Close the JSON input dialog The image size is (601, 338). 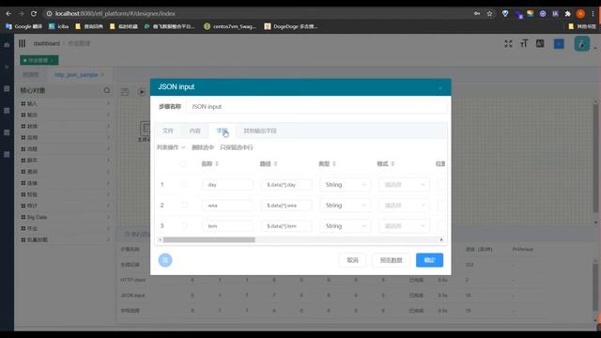(440, 87)
